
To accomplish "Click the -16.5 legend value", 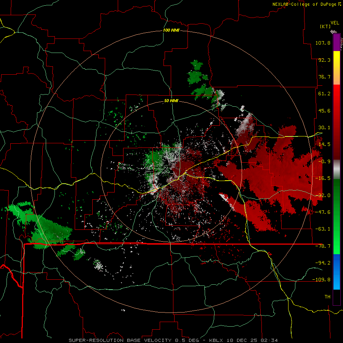I will [323, 178].
